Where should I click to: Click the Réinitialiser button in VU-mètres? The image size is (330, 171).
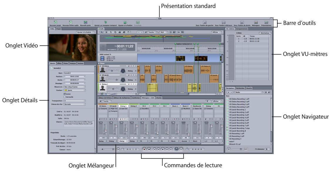(265, 33)
